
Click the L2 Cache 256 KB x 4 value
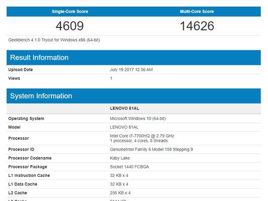tap(120, 193)
